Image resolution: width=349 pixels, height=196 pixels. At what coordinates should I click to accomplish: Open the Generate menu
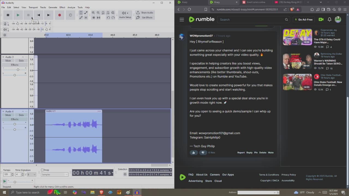tap(53, 7)
